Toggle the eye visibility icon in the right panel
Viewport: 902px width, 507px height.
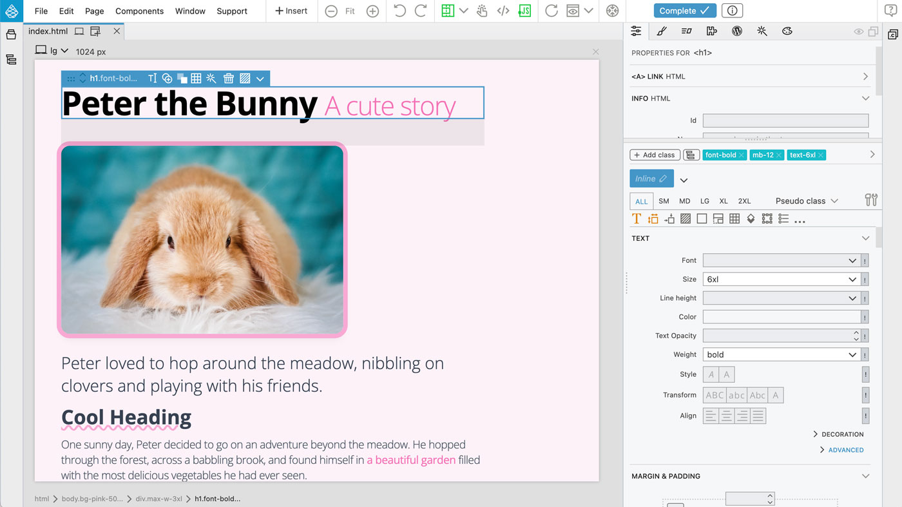[x=858, y=32]
